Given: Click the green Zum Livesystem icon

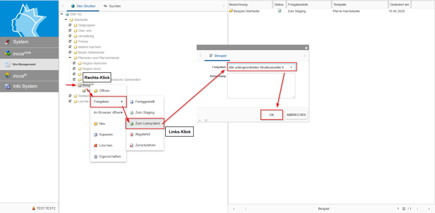Looking at the screenshot, I should pyautogui.click(x=131, y=123).
